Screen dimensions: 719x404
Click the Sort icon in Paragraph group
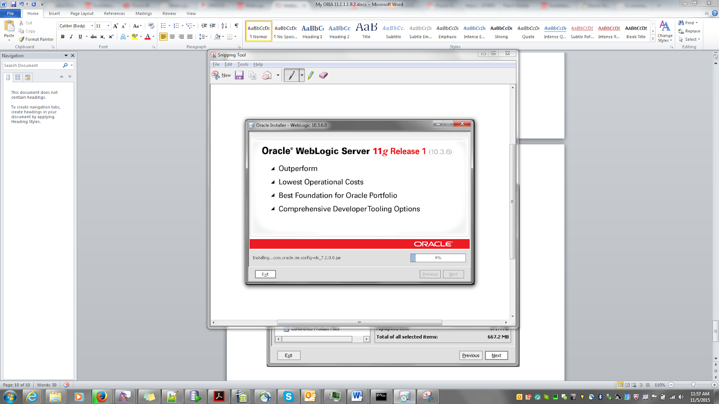(x=224, y=26)
